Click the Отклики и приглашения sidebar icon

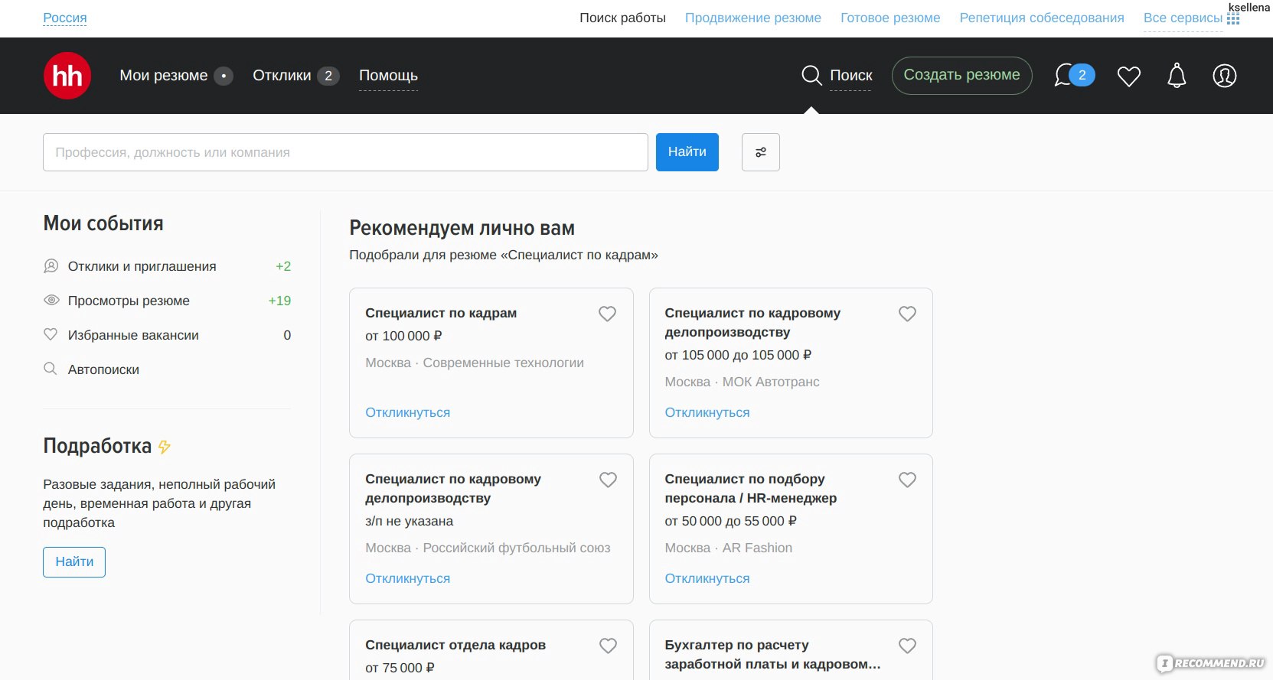tap(51, 265)
